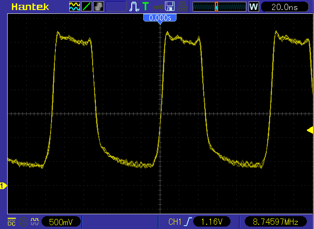The height and width of the screenshot is (229, 314).
Task: Click the grayed-out key lock icon
Action: click(158, 8)
